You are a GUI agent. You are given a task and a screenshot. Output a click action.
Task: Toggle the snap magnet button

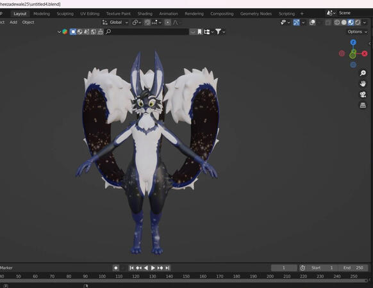point(147,22)
